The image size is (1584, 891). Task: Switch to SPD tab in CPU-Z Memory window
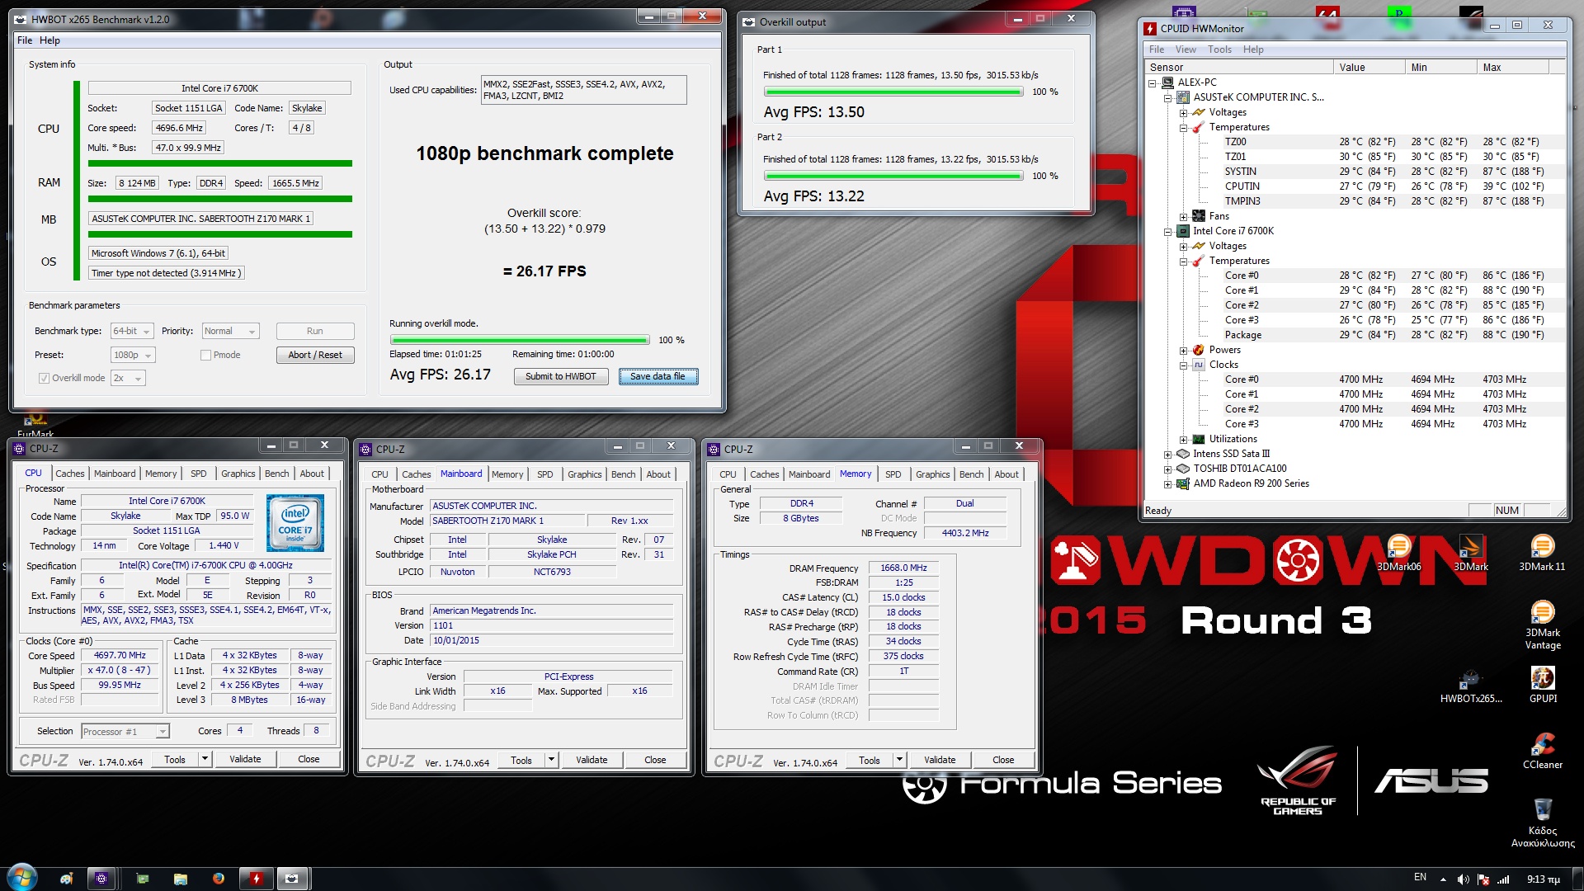(x=893, y=474)
